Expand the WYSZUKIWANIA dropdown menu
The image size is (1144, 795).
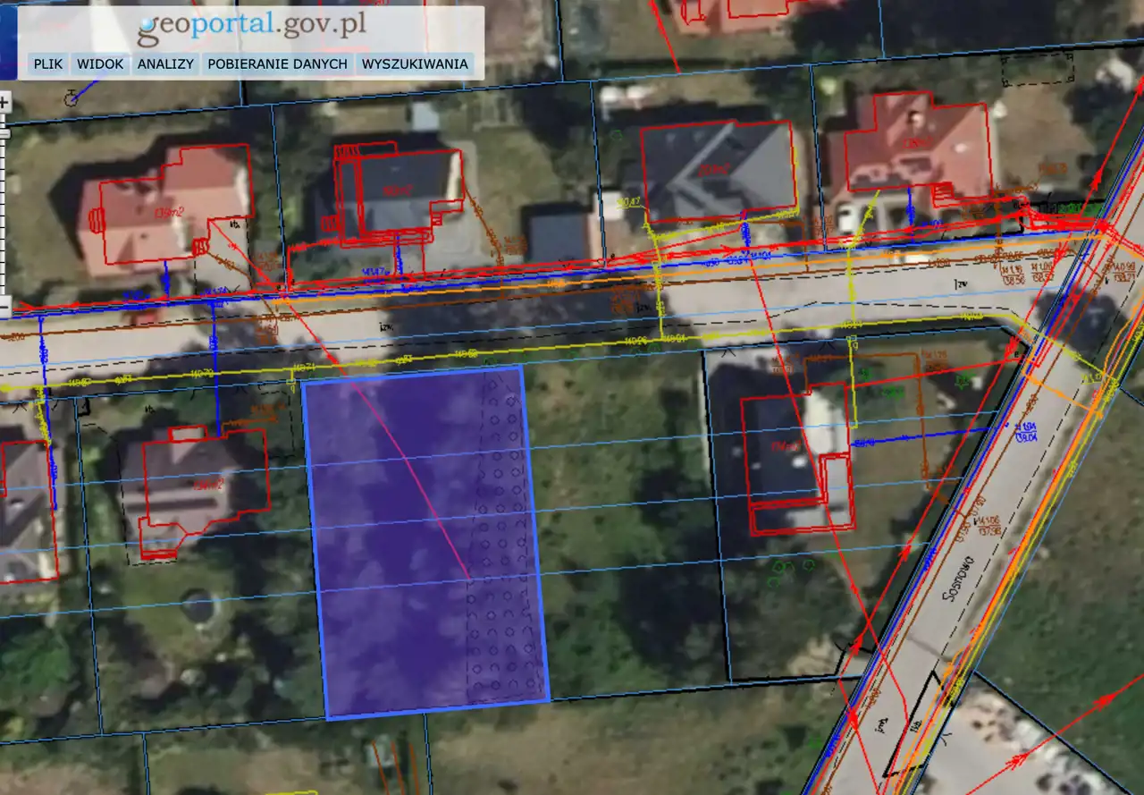pos(414,64)
